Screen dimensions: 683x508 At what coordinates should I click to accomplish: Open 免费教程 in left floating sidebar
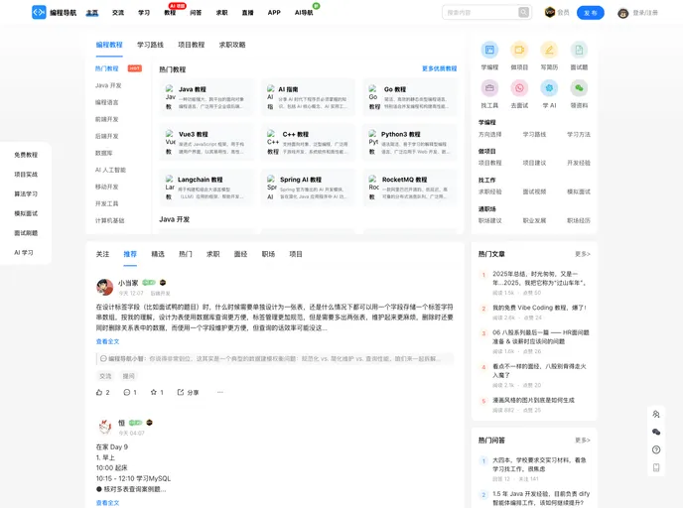26,155
